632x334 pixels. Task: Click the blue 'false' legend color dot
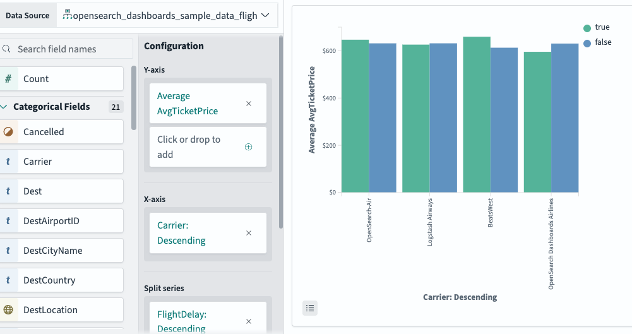tap(587, 43)
